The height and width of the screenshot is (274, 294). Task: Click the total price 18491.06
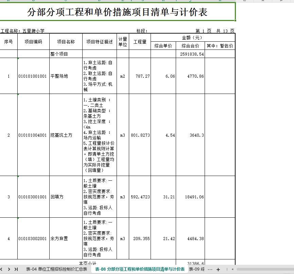coord(190,197)
